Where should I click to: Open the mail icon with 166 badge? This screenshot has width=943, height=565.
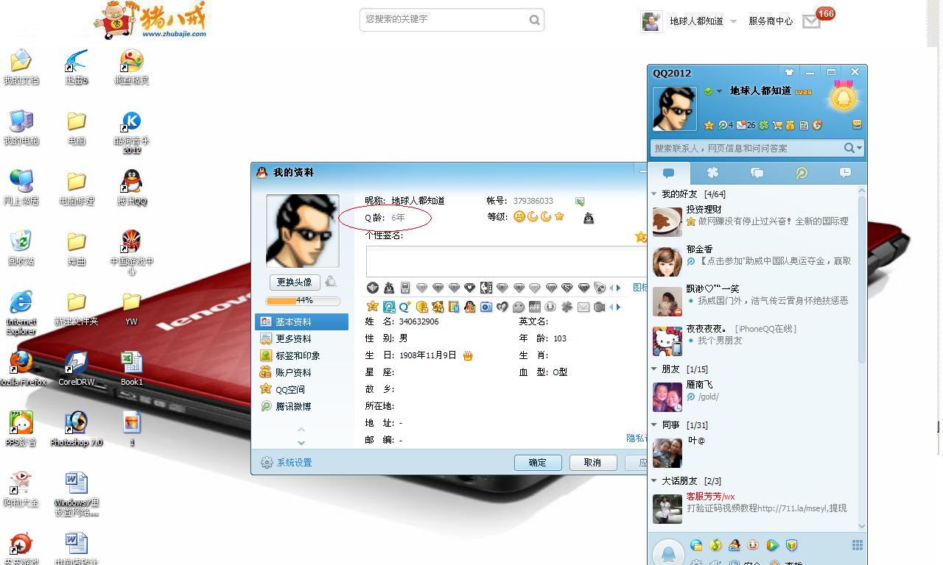point(811,21)
